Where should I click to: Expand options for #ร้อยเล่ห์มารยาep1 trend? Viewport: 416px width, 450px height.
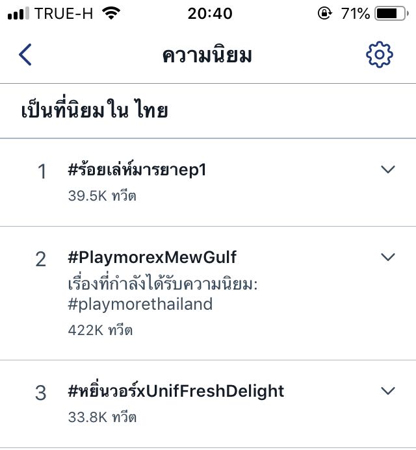pos(388,169)
